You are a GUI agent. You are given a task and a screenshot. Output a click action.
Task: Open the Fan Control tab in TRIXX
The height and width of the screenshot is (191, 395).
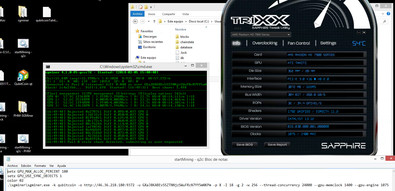[299, 43]
